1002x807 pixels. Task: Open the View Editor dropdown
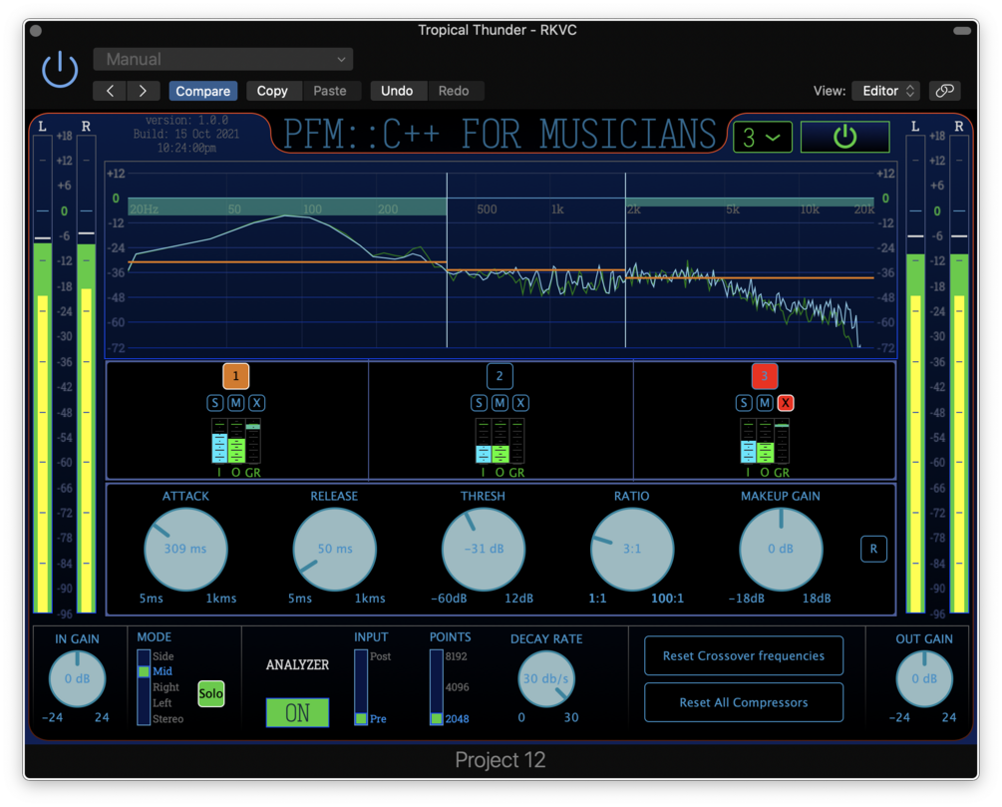pyautogui.click(x=885, y=91)
